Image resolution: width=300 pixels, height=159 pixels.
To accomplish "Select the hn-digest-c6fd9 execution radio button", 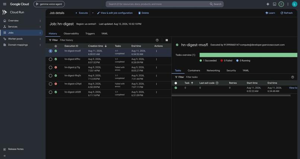I will point(51,92).
